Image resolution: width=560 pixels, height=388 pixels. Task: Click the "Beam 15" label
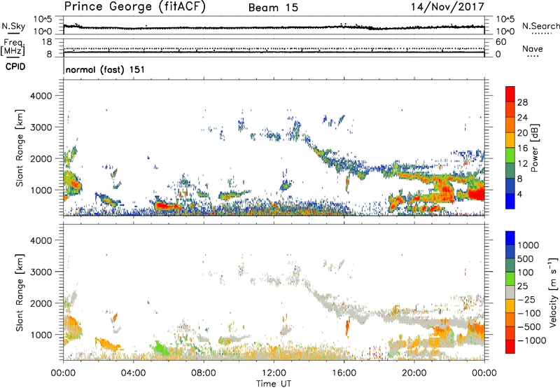pyautogui.click(x=273, y=8)
